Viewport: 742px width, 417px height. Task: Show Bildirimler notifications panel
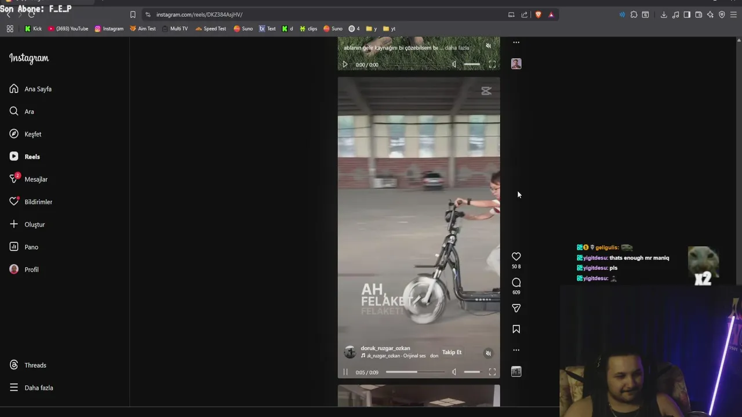coord(30,202)
